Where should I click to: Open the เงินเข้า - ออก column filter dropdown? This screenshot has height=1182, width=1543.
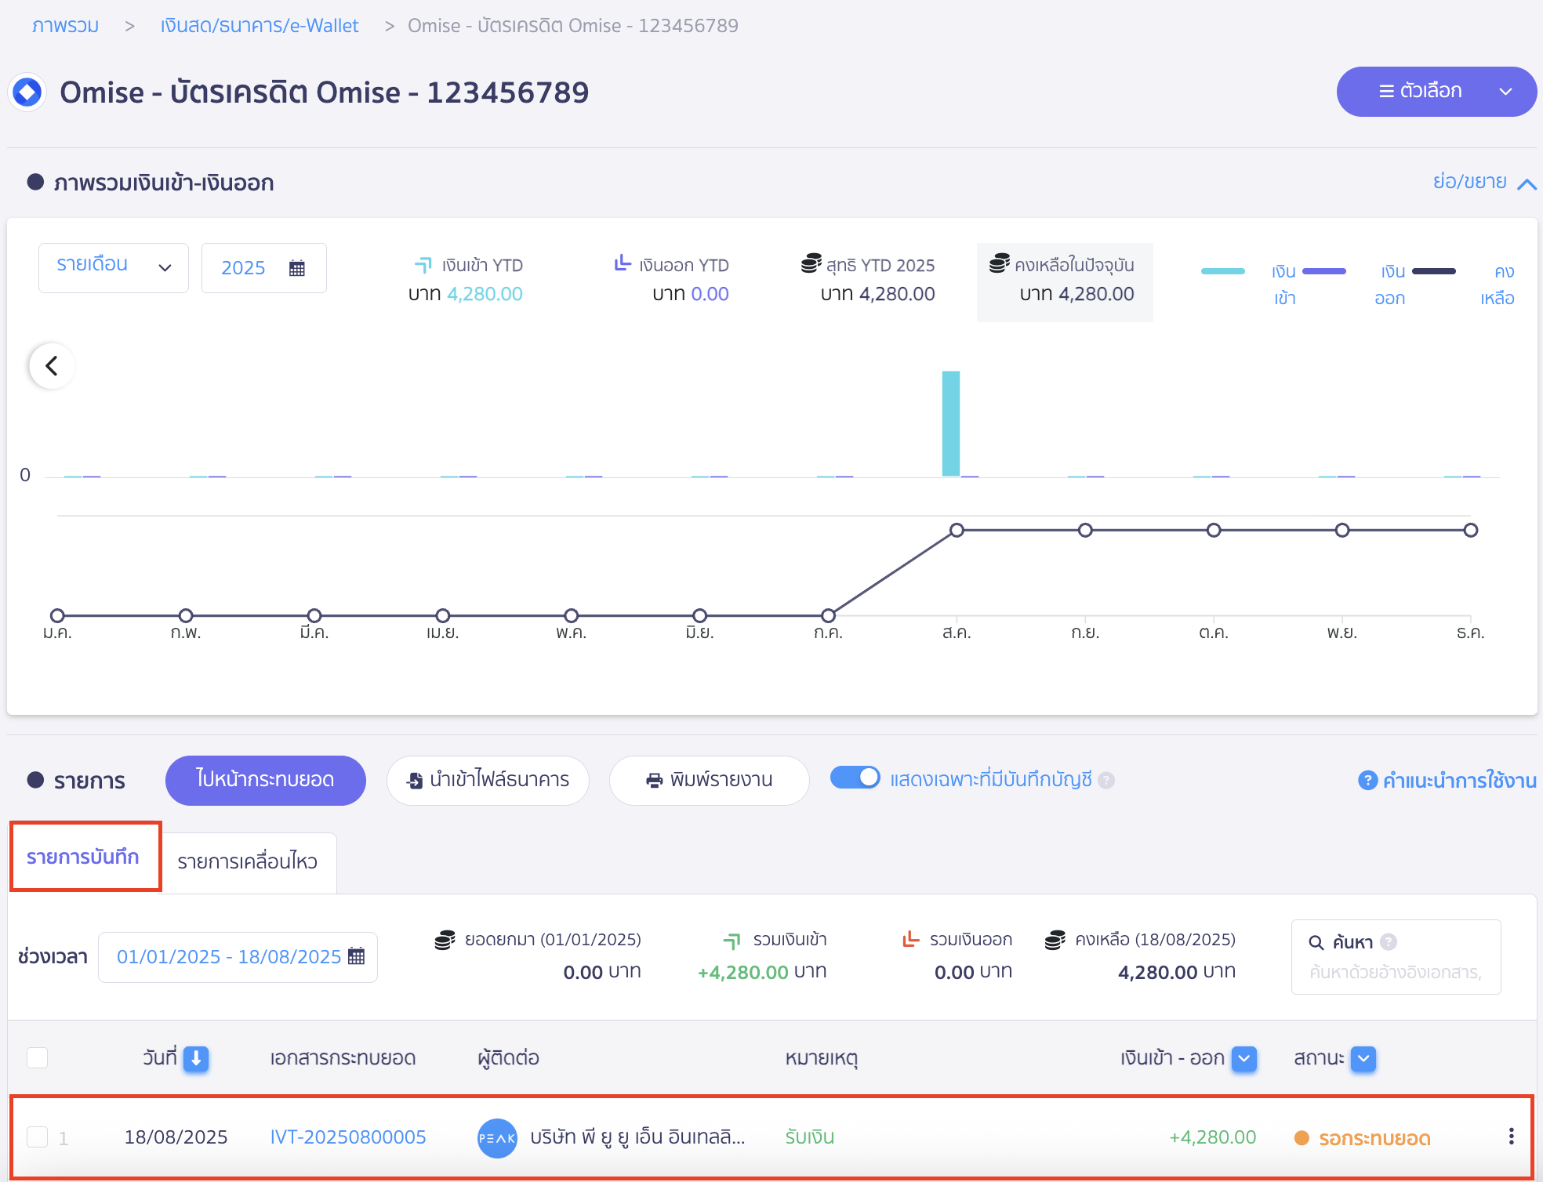point(1244,1059)
